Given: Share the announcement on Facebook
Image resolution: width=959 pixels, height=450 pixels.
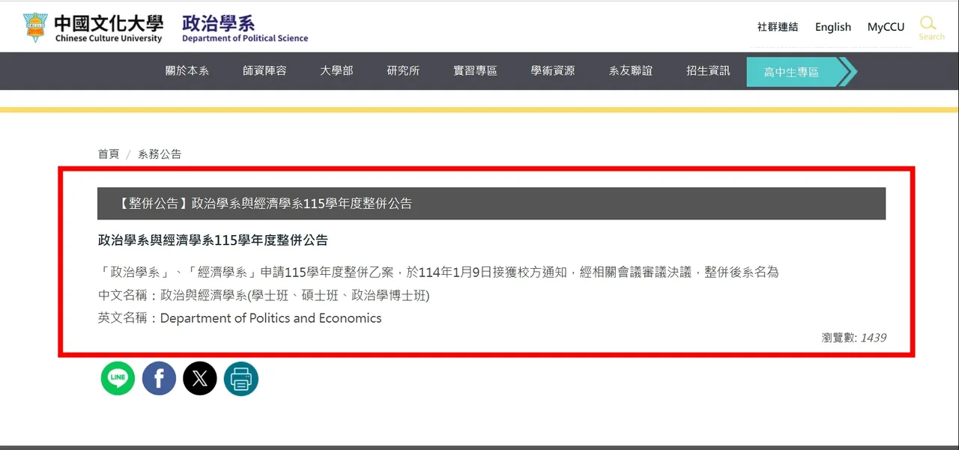Looking at the screenshot, I should pos(159,378).
